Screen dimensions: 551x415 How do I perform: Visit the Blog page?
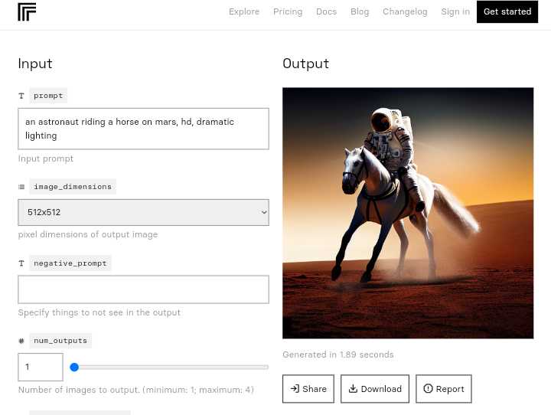tap(360, 11)
